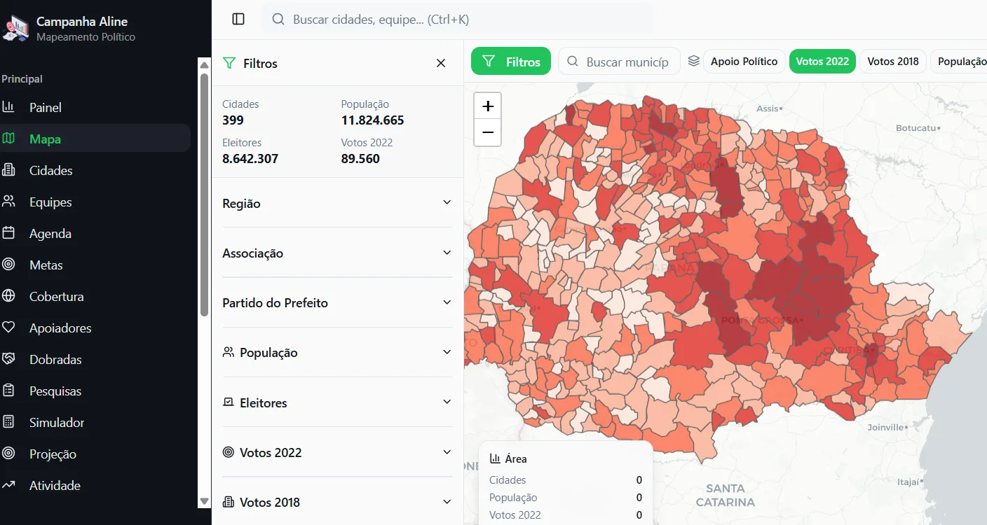This screenshot has width=987, height=525.
Task: Switch map layer to Votos 2018
Action: (x=893, y=62)
